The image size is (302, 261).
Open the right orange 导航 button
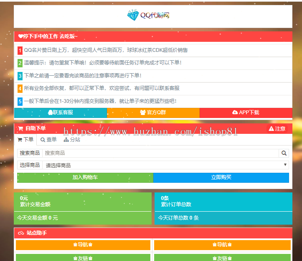point(222,245)
